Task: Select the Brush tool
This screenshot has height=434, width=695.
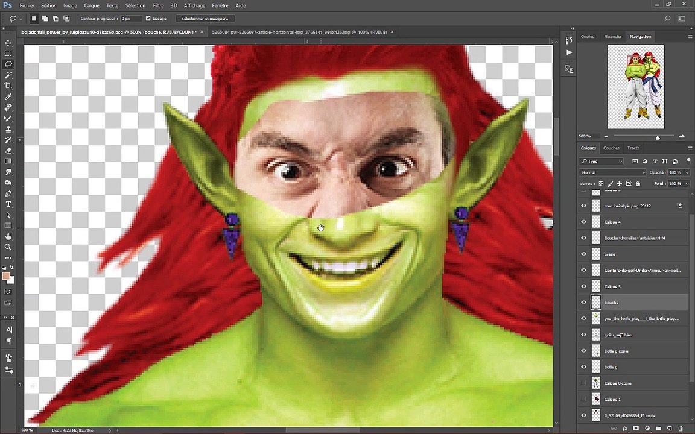Action: [x=8, y=118]
